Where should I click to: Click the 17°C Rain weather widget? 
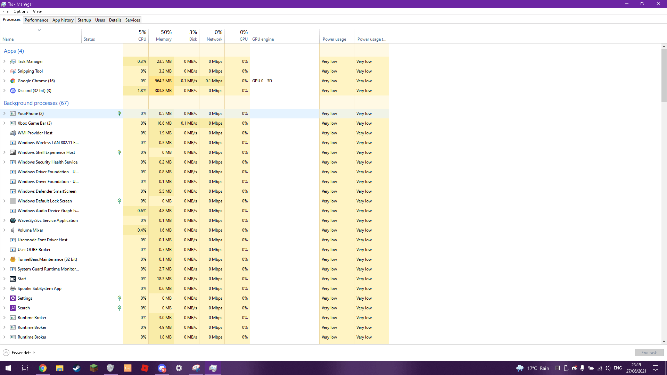click(x=533, y=368)
